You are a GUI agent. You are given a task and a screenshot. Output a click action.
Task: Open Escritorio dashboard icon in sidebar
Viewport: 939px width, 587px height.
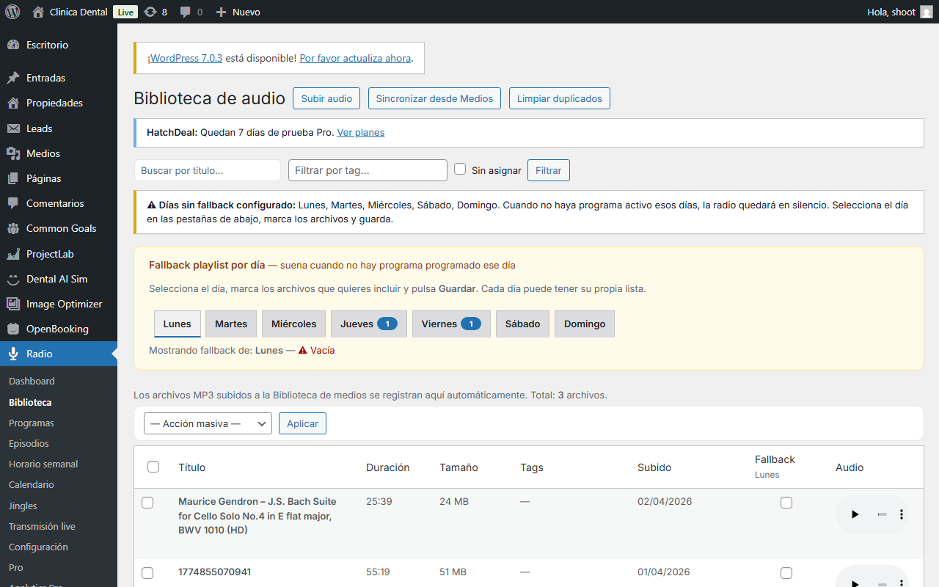tap(13, 45)
